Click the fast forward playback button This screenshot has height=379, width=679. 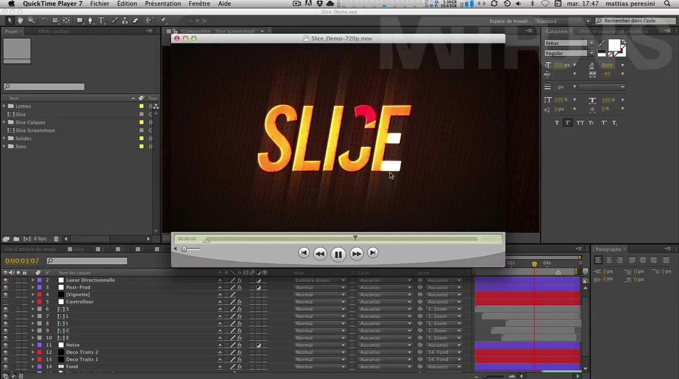[x=356, y=254]
